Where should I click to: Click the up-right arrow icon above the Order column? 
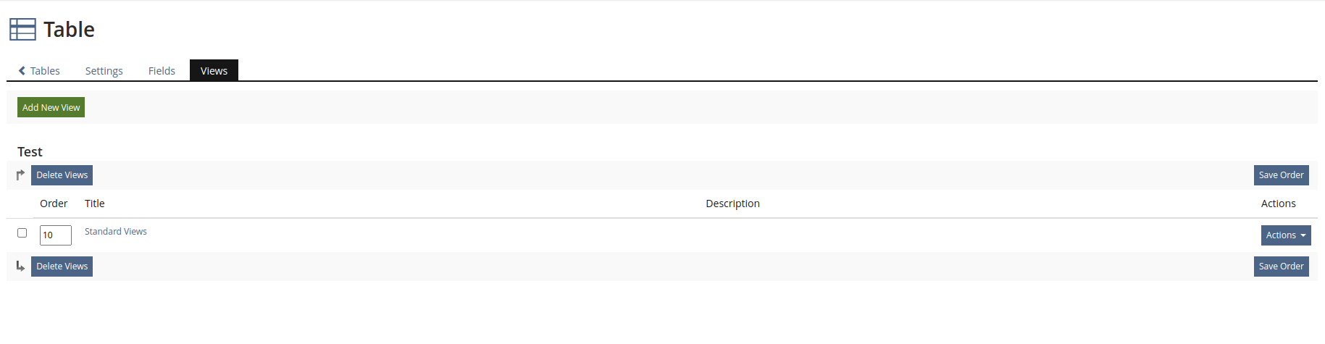[x=20, y=175]
